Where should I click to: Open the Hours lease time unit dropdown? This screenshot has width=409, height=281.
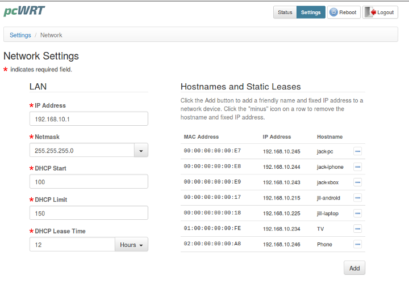click(131, 245)
